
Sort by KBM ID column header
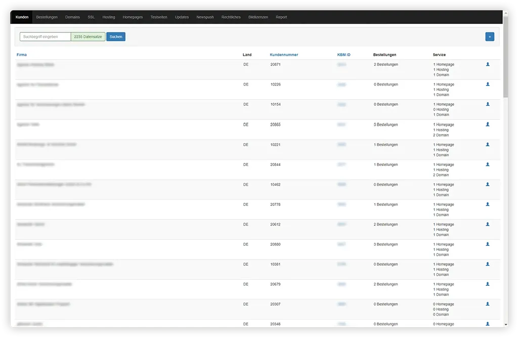343,55
